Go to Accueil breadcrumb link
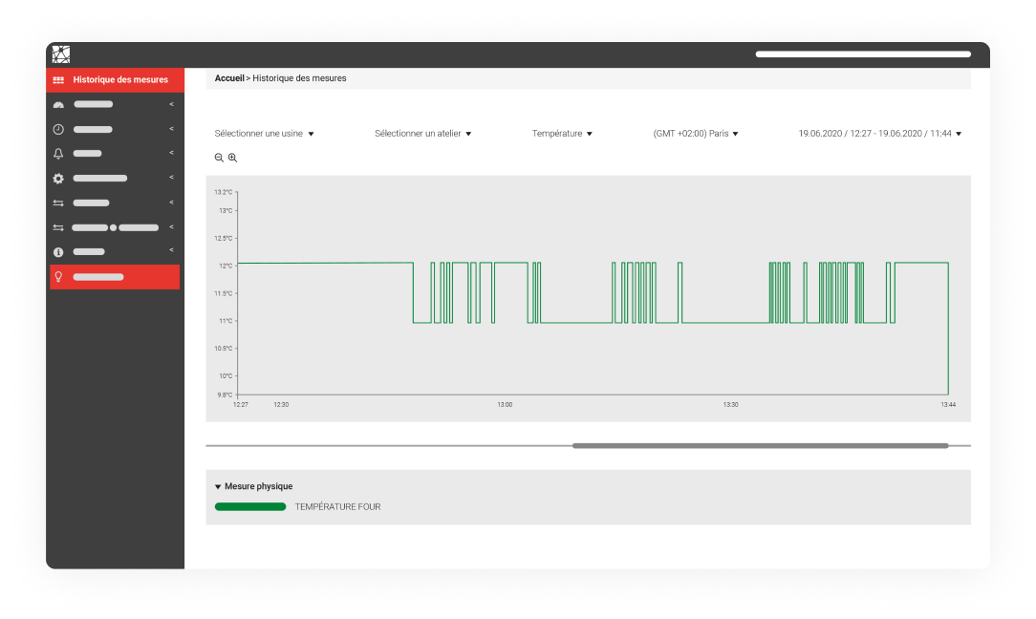Image resolution: width=1036 pixels, height=619 pixels. tap(229, 78)
